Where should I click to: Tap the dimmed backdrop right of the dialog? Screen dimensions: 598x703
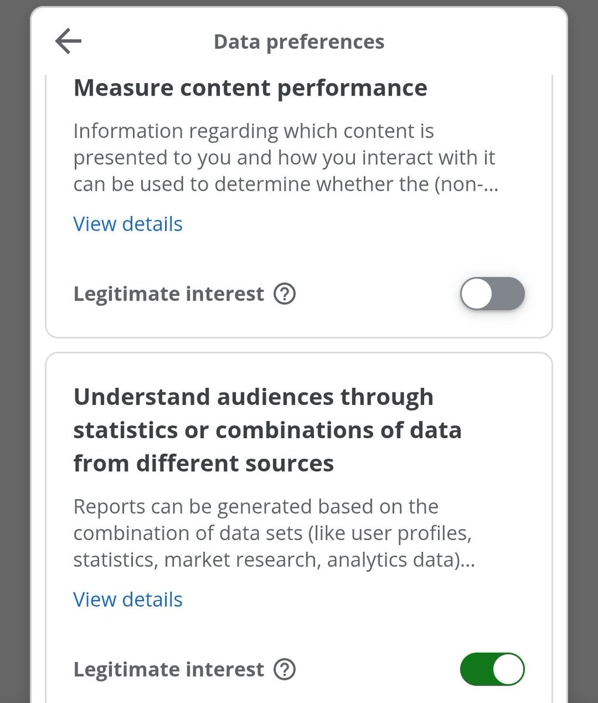tap(583, 351)
